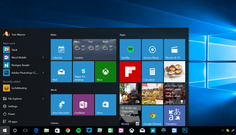Open Store bag icon on taskbar

(57, 131)
